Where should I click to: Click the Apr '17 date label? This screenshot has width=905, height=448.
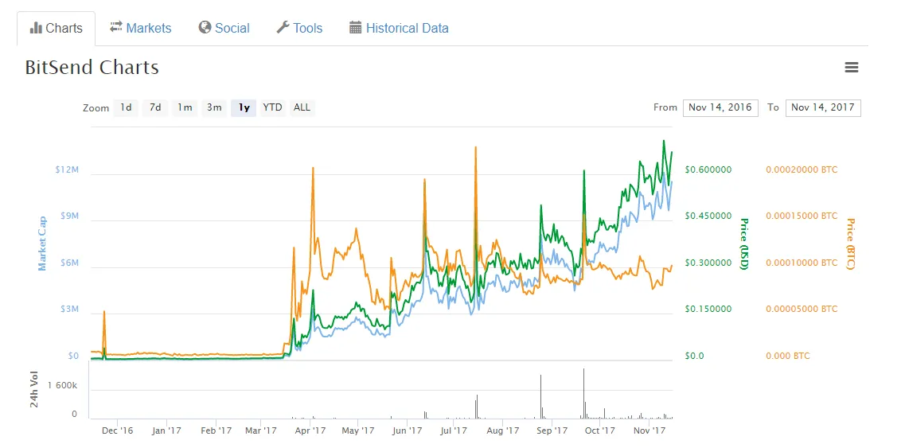pos(310,430)
